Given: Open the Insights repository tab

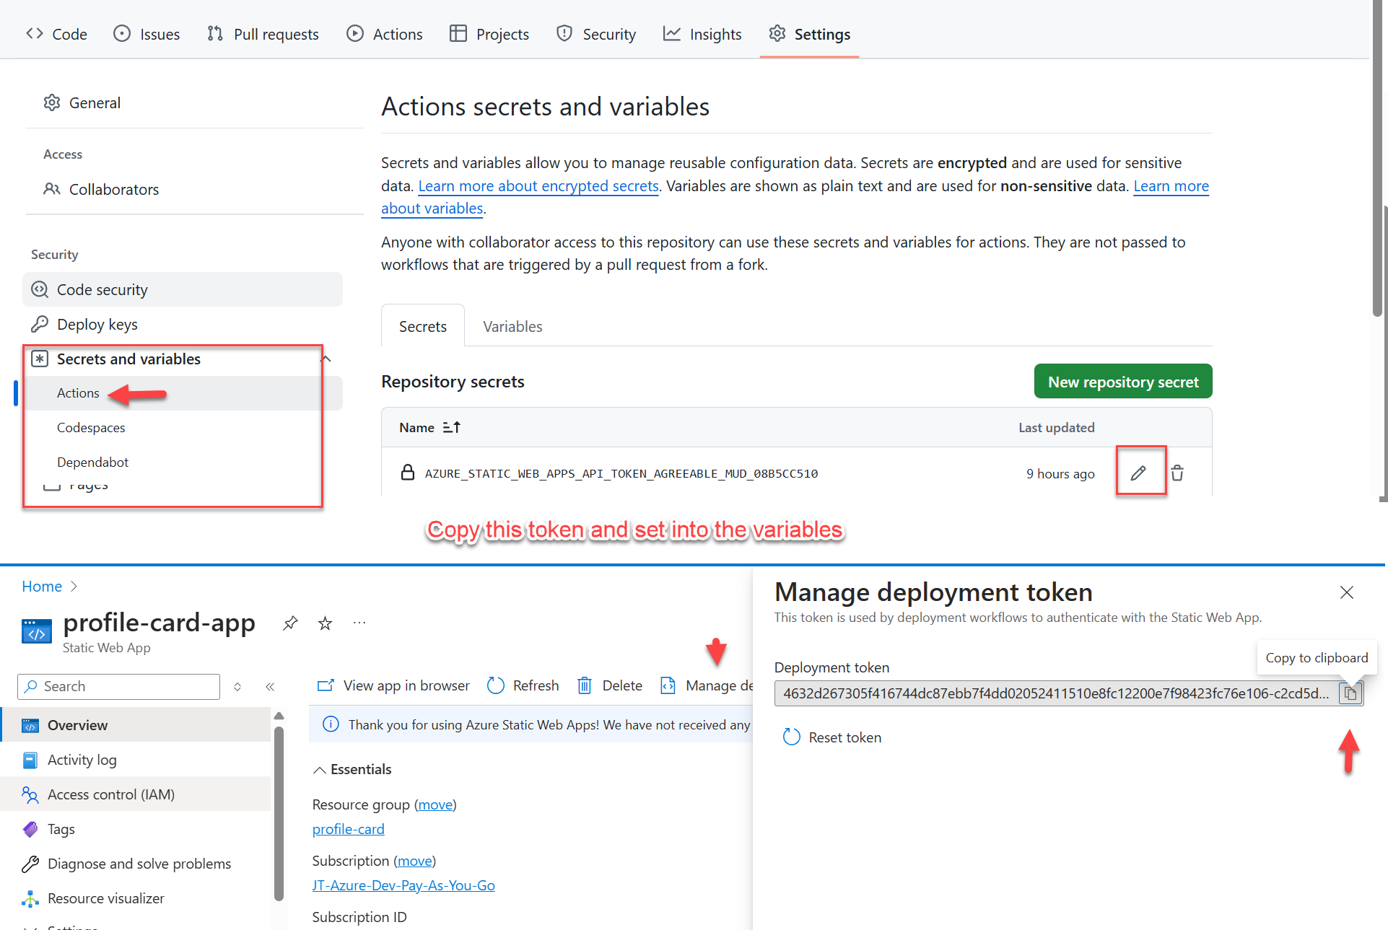Looking at the screenshot, I should 702,34.
